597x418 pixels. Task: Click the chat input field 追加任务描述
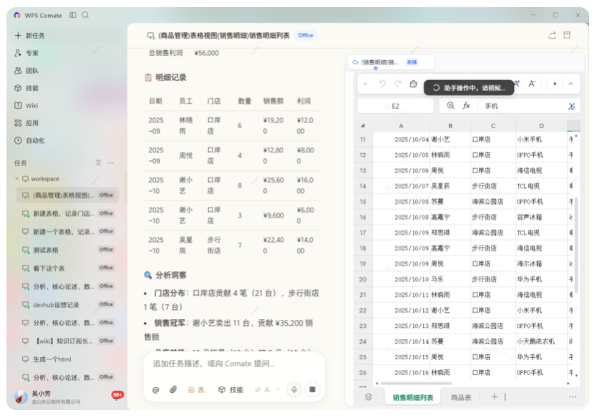234,364
